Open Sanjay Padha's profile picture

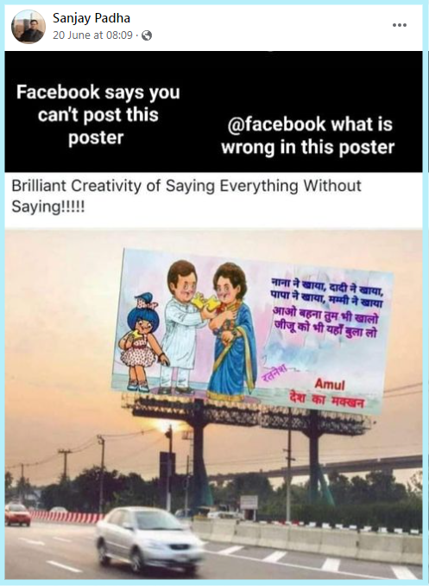click(28, 27)
